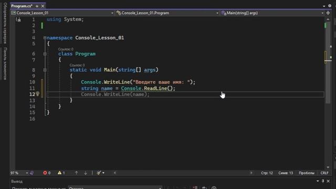Click the using System; statement
Image resolution: width=336 pixels, height=189 pixels.
tap(65, 19)
